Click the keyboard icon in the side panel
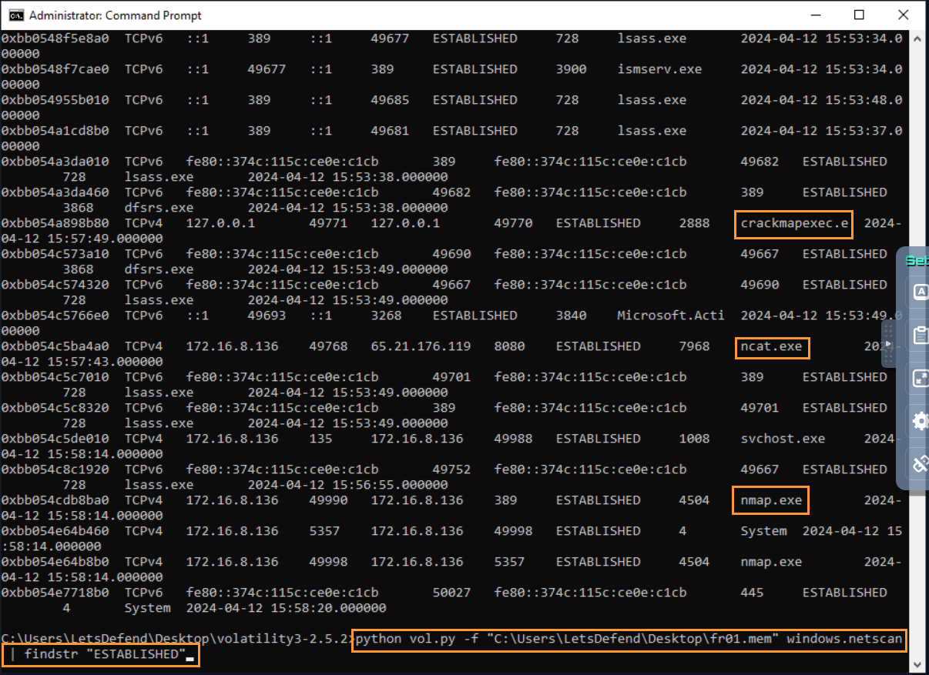Viewport: 929px width, 675px height. point(920,292)
